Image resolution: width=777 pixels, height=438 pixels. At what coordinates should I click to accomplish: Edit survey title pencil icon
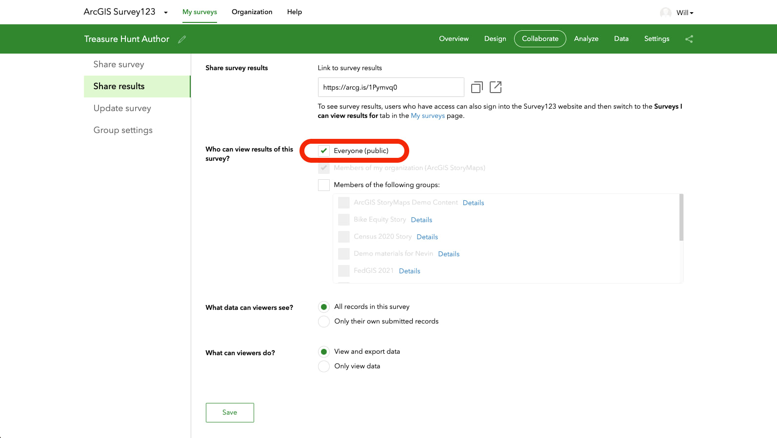tap(182, 39)
